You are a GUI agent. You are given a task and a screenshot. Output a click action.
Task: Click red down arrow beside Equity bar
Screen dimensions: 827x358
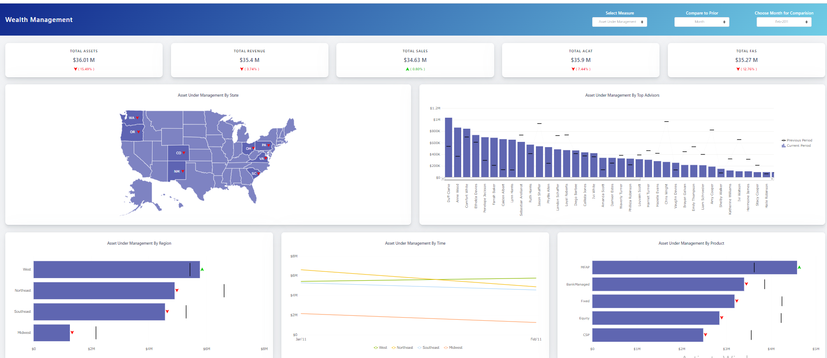pyautogui.click(x=722, y=318)
